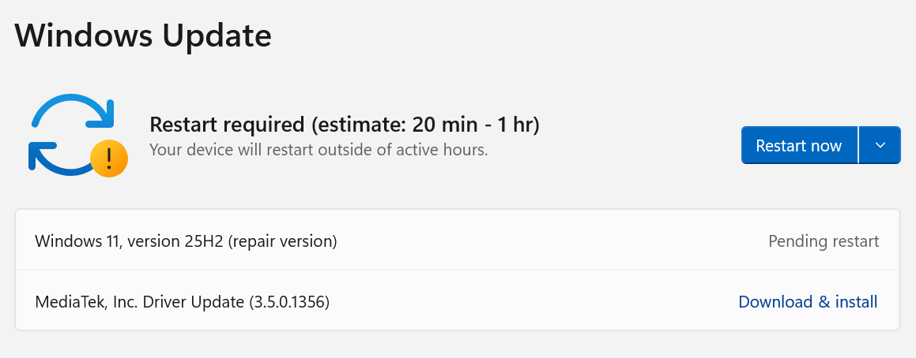The image size is (916, 358).
Task: Click the Pending restart status label
Action: (824, 241)
